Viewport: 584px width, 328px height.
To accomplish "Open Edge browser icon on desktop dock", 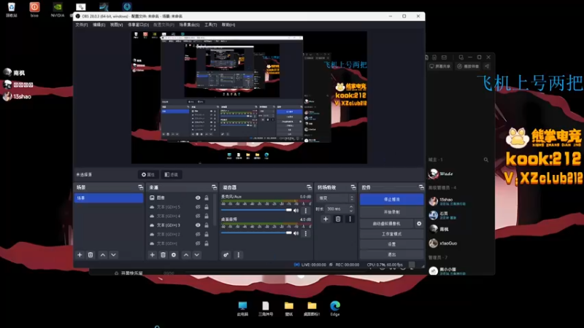I will coord(335,308).
